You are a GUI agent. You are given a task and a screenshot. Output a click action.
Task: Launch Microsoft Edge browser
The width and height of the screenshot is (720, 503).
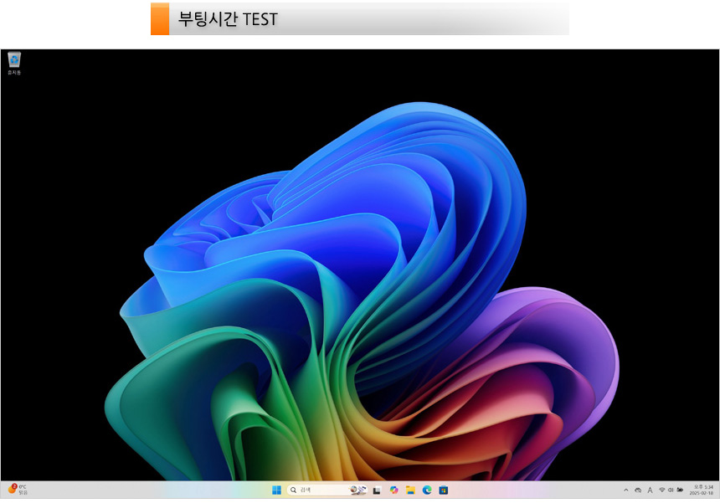427,490
